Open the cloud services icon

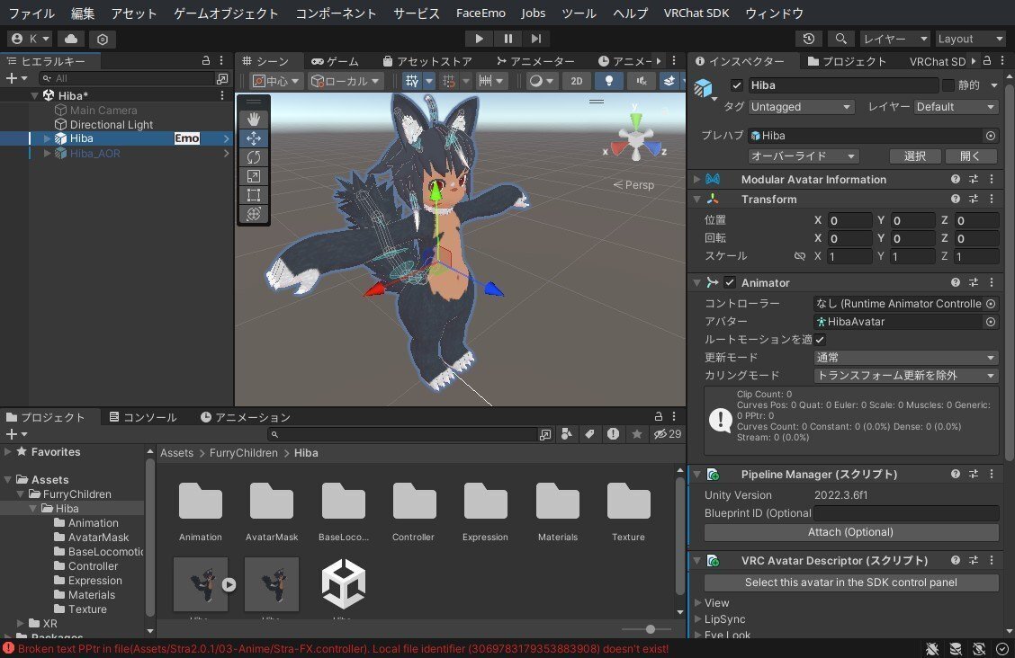[71, 39]
